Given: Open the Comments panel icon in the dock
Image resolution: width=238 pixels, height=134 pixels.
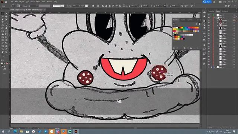Looking at the screenshot, I should tap(204, 58).
